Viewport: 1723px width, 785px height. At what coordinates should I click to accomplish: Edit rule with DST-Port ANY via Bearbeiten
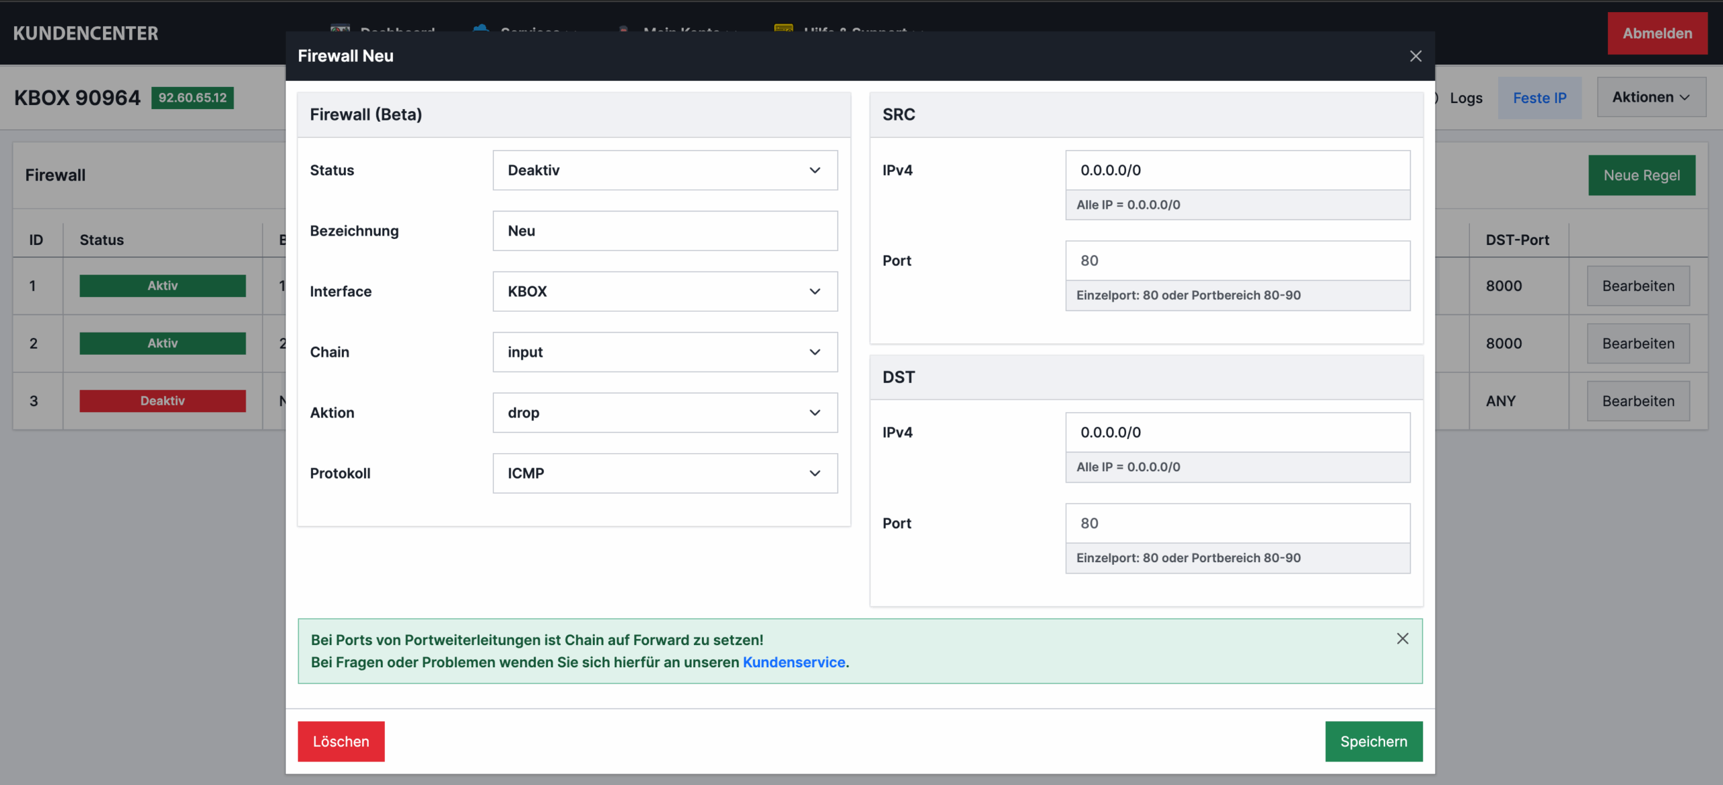point(1638,401)
